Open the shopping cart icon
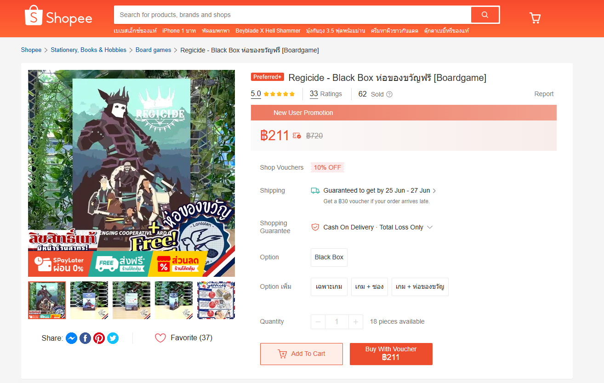 click(x=535, y=18)
